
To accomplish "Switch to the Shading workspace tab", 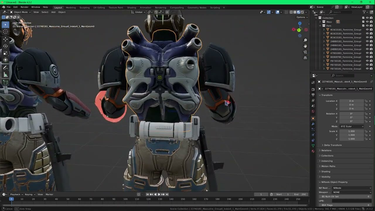I will (x=132, y=8).
